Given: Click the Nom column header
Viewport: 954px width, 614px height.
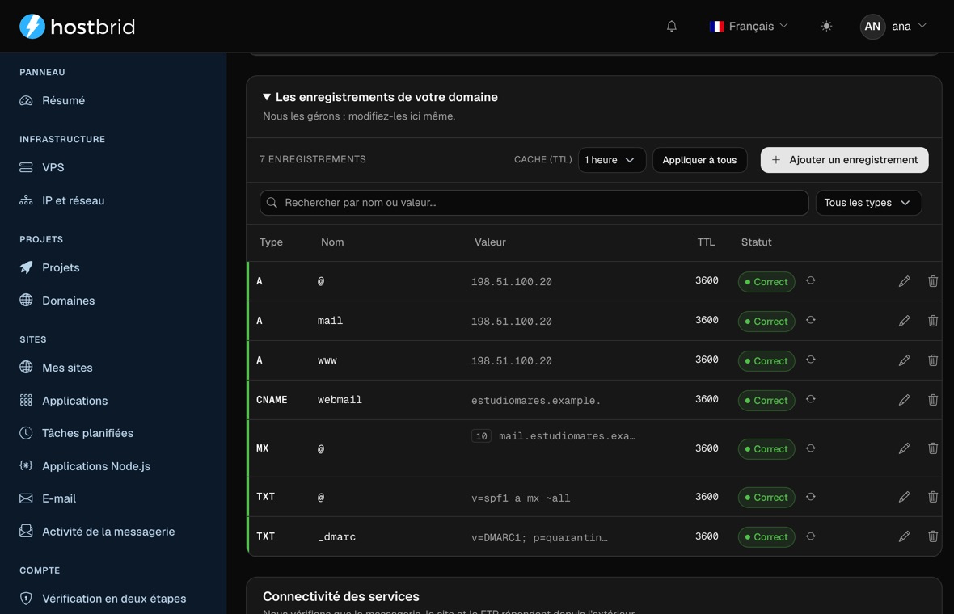Looking at the screenshot, I should click(332, 242).
